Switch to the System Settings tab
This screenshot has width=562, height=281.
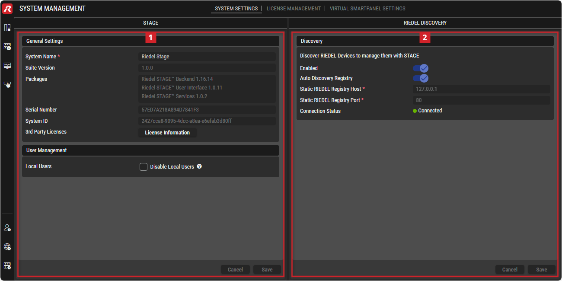[236, 9]
